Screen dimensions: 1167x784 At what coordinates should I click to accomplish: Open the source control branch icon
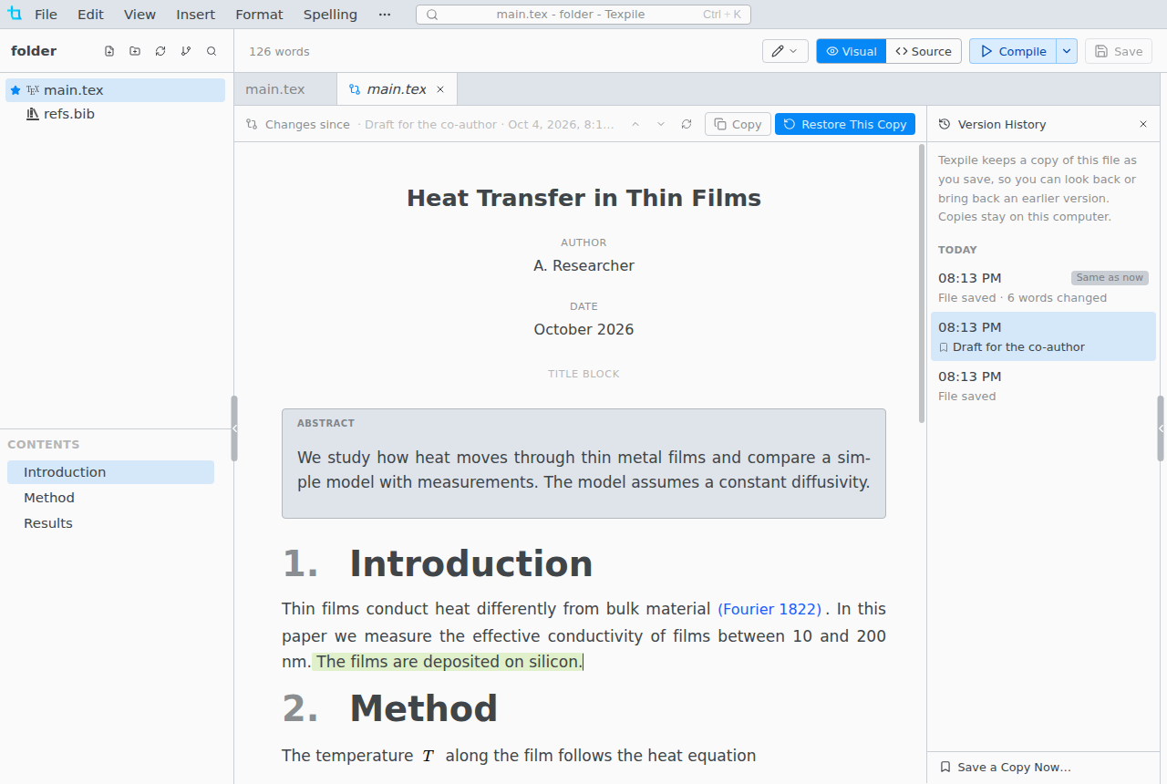[x=186, y=51]
